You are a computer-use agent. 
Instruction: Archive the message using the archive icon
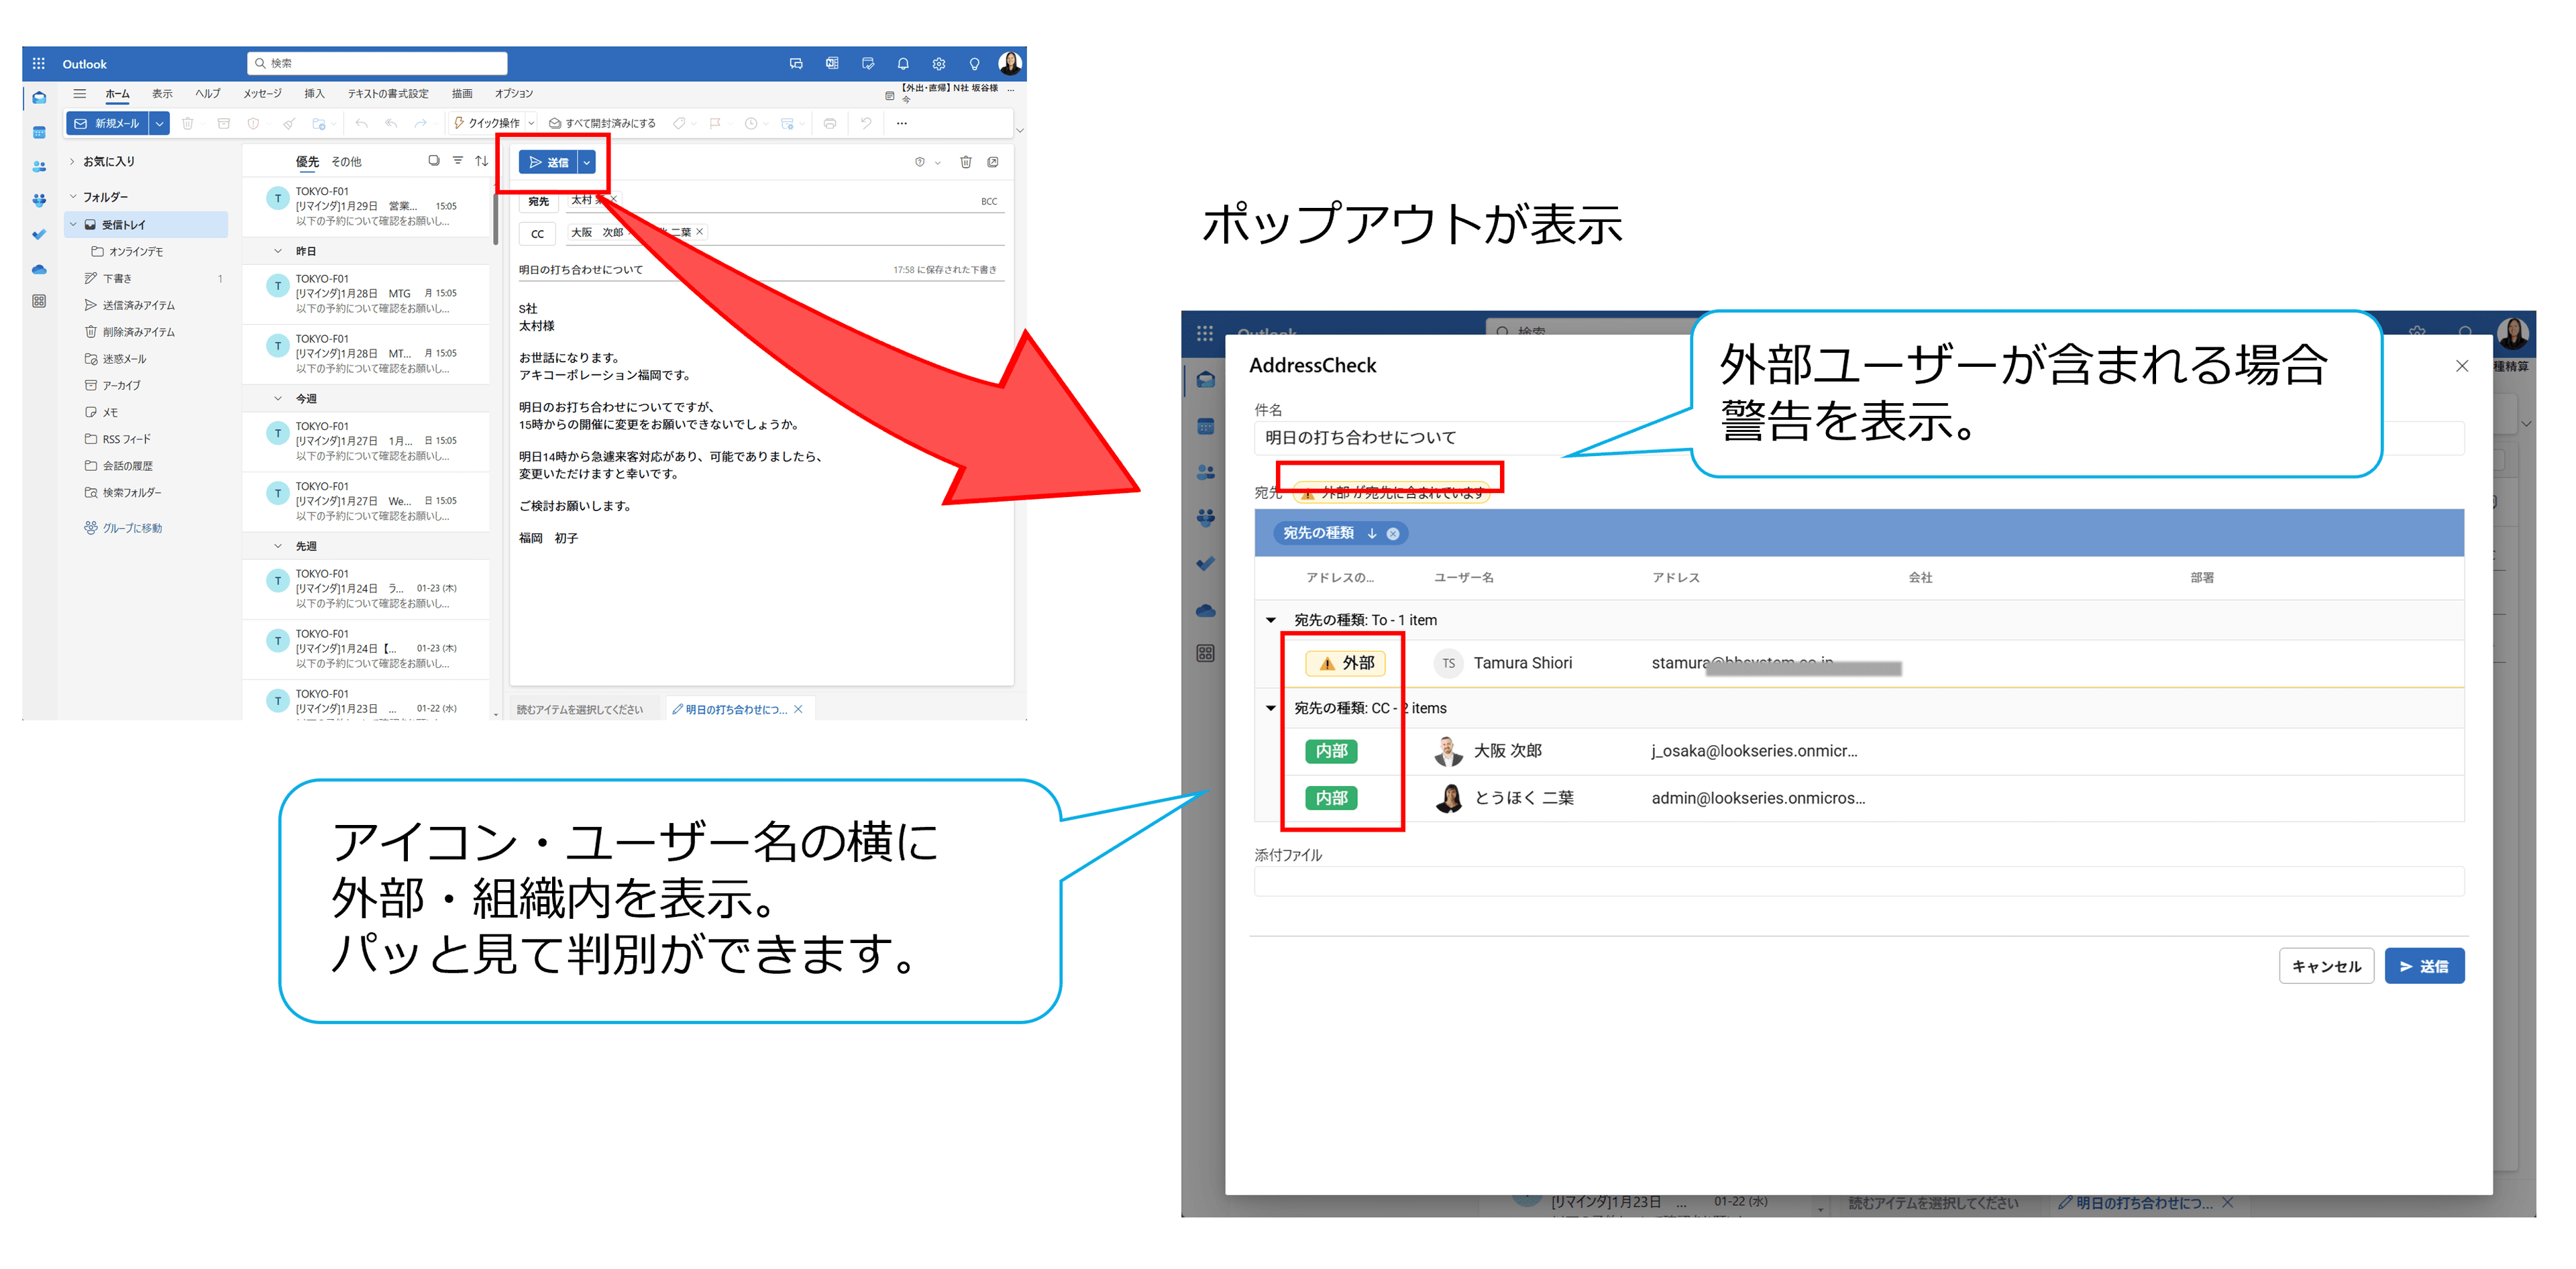point(224,123)
